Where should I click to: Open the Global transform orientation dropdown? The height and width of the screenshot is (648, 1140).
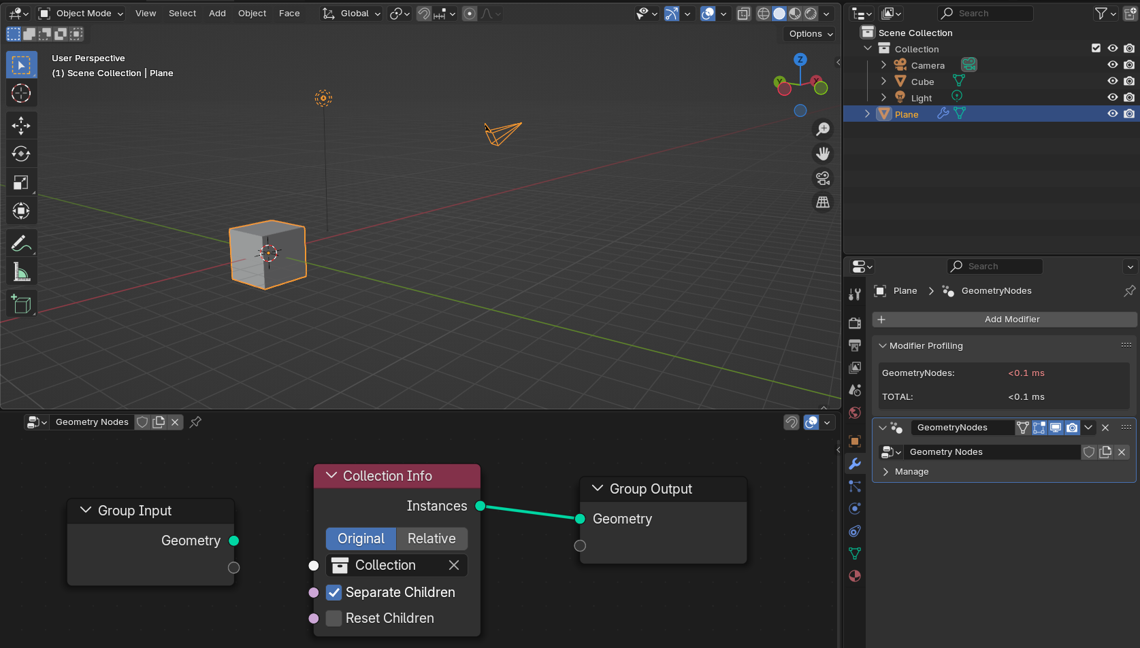click(351, 14)
